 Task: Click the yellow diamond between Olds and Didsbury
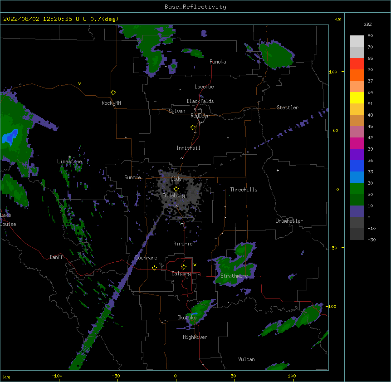click(x=176, y=189)
